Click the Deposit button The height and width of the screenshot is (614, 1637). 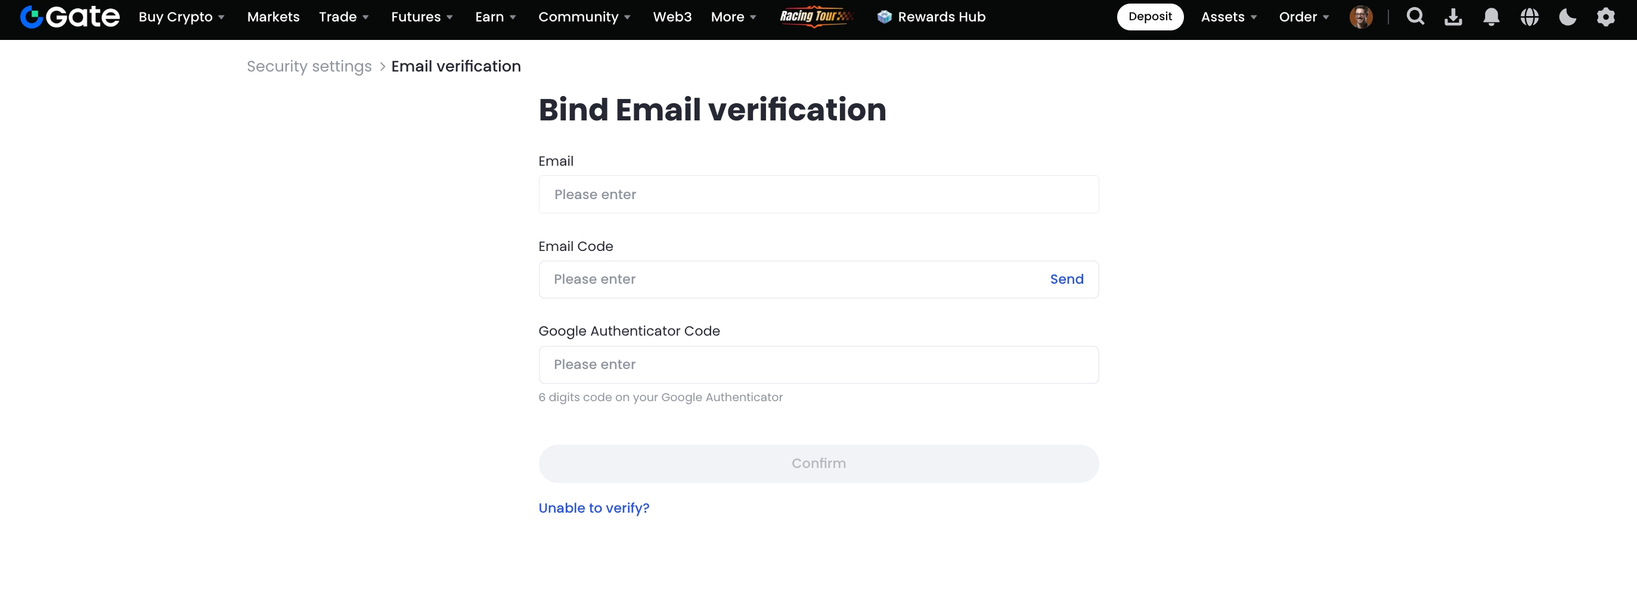coord(1149,17)
